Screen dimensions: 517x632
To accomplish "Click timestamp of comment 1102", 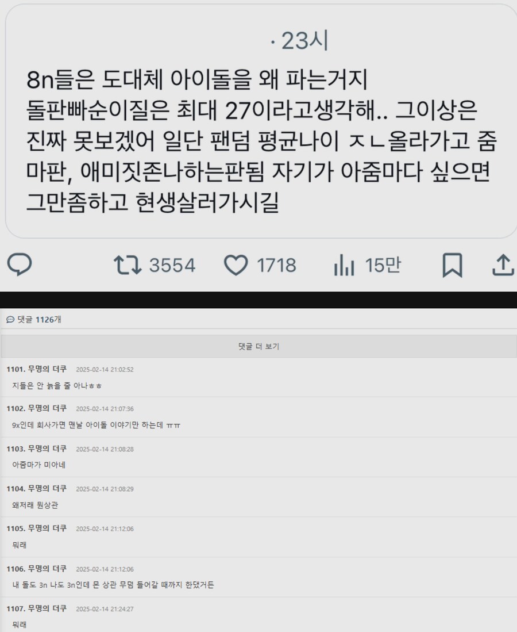I will [x=105, y=409].
